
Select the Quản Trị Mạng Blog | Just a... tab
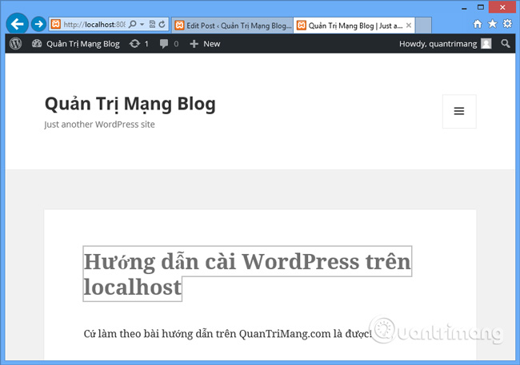point(354,26)
